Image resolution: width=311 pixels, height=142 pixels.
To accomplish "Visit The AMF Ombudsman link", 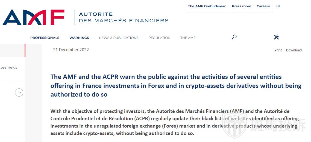I will tap(207, 6).
